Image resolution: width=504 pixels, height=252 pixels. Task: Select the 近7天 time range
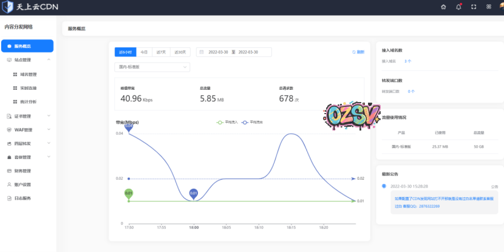pyautogui.click(x=162, y=52)
